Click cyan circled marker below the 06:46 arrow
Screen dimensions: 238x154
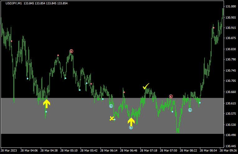(x=131, y=127)
